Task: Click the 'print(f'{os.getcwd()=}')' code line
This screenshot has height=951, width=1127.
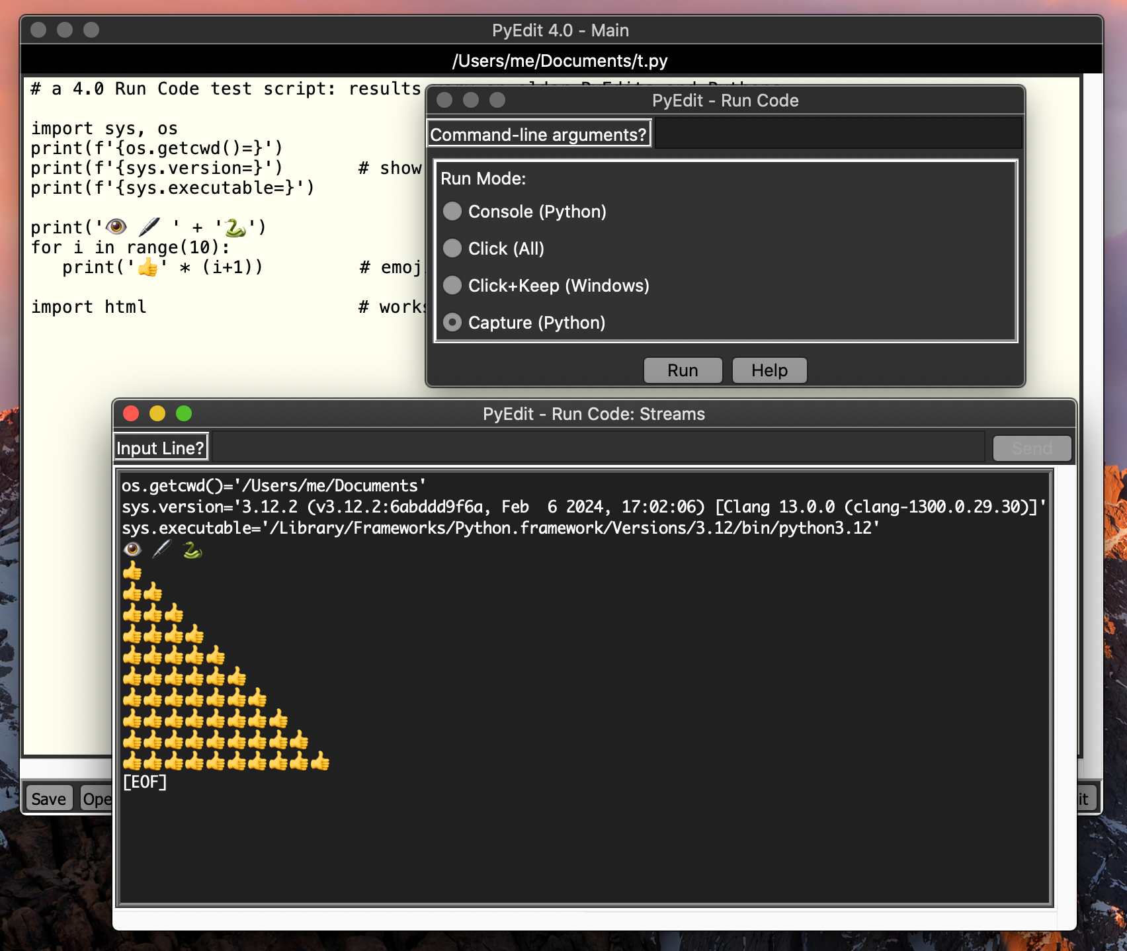Action: (157, 148)
